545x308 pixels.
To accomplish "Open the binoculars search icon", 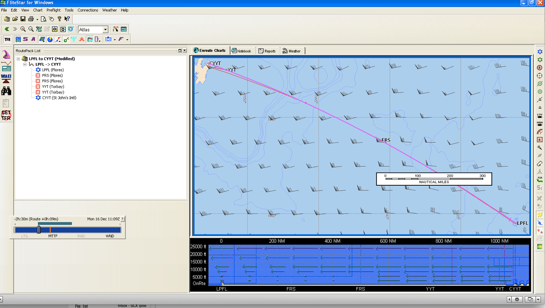I will 6,91.
